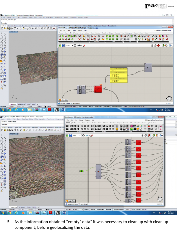Screen dimensions: 184x231
Task: Click the navigation compass on the 64% zoom canvas
Action: [160, 199]
